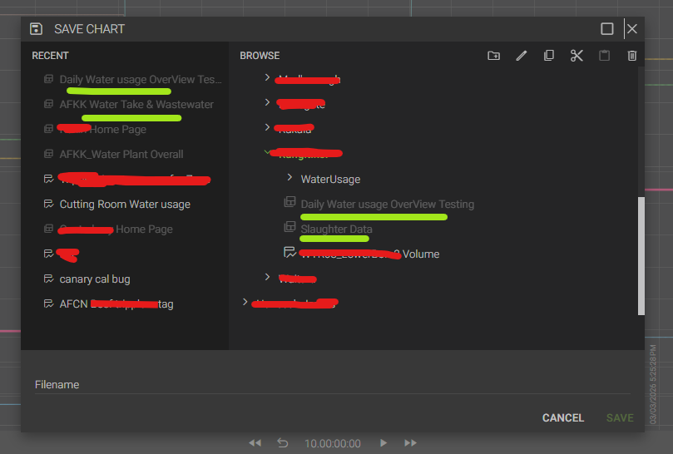Select recent Cutting Room Water usage

click(x=125, y=205)
